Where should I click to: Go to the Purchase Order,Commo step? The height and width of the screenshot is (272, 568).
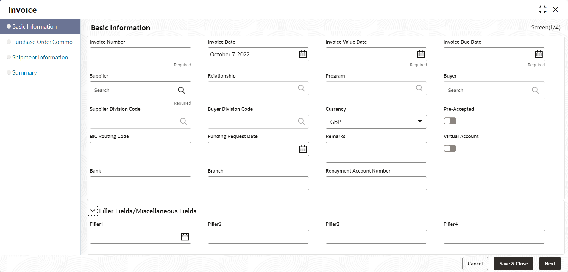point(40,42)
